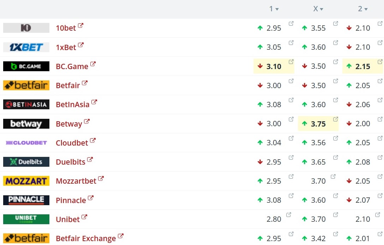
Task: Click the Duelbits logo image
Action: [x=26, y=161]
